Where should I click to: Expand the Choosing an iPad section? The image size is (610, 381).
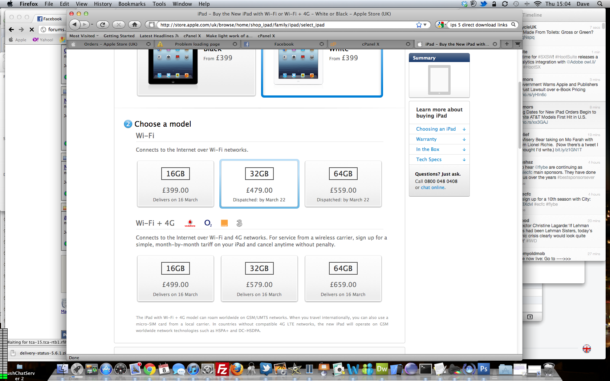[439, 129]
